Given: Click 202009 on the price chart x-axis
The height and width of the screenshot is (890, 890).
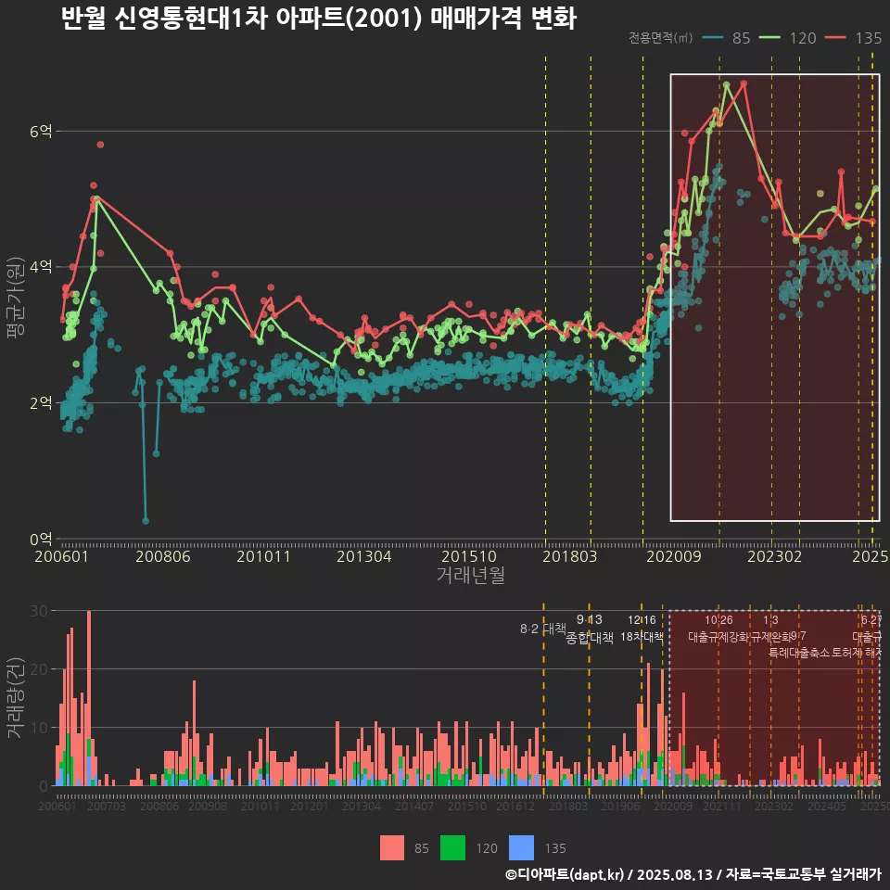Looking at the screenshot, I should click(674, 556).
